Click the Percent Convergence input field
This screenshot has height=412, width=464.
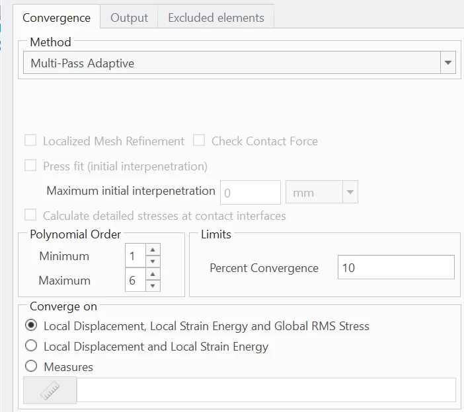pyautogui.click(x=396, y=267)
